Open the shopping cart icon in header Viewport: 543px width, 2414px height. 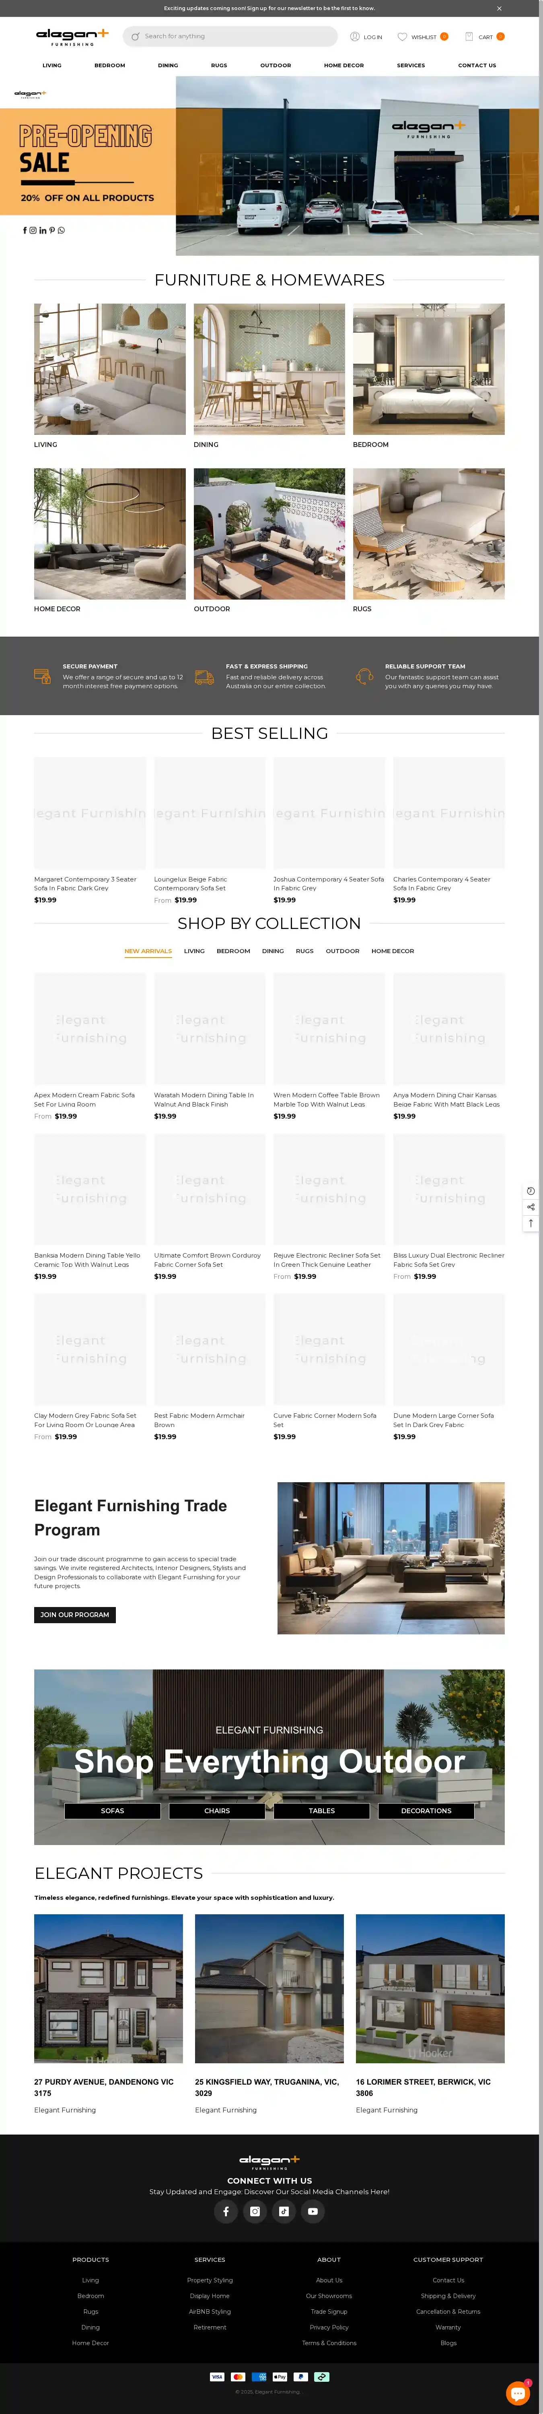click(x=469, y=37)
